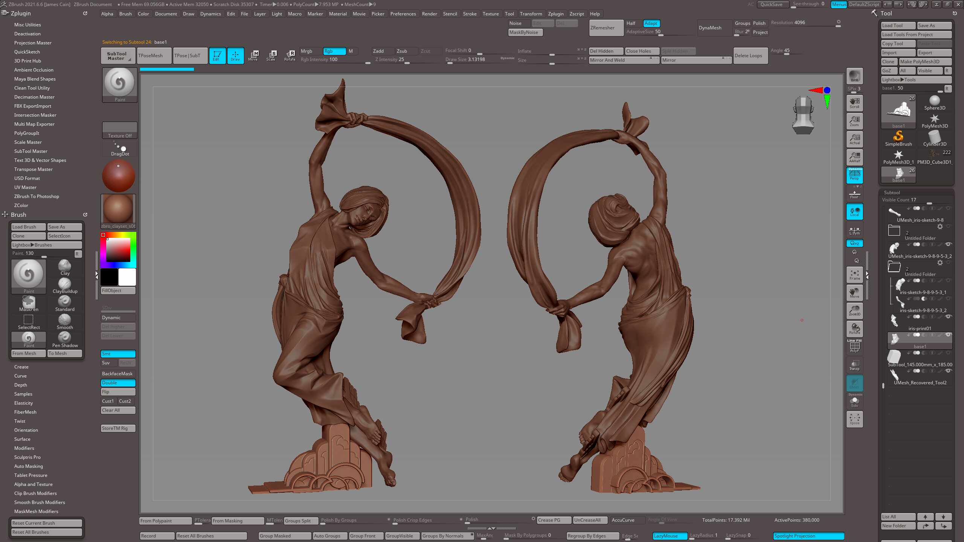Pick a color in the color picker square

pyautogui.click(x=118, y=250)
